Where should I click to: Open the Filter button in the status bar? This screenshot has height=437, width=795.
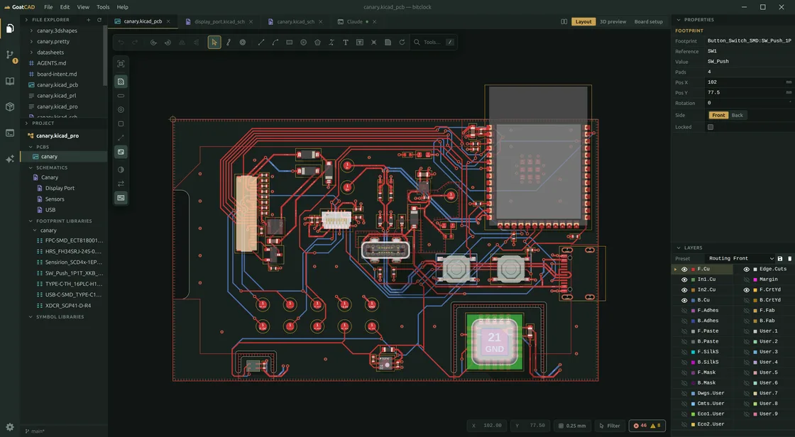coord(610,426)
